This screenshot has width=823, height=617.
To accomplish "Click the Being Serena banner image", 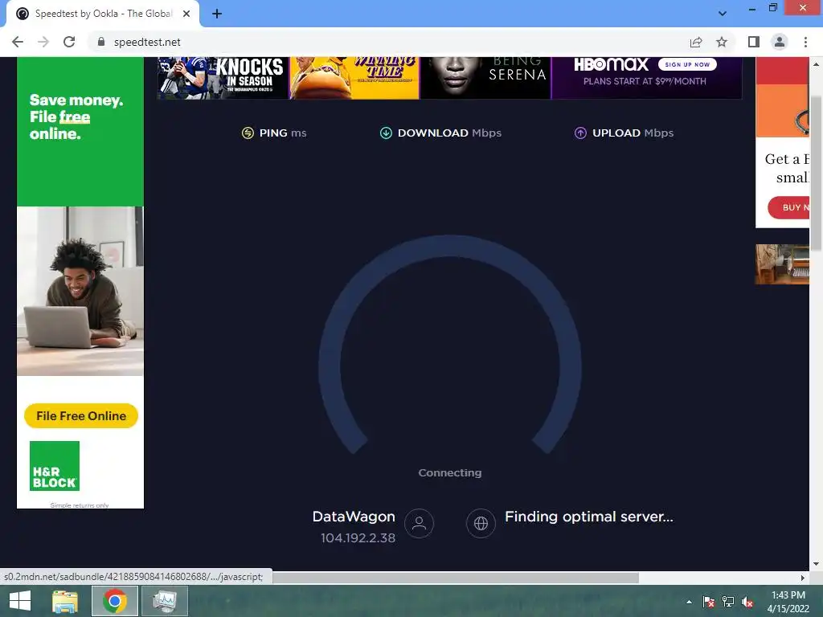I will coord(485,78).
